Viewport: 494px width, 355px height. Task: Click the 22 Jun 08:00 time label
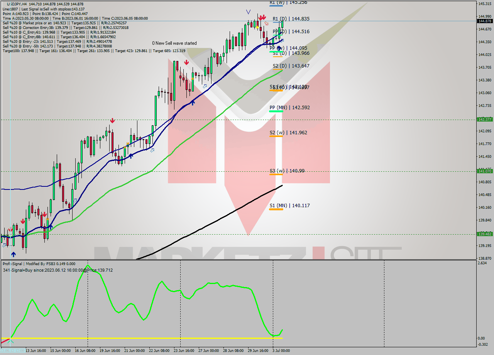click(159, 351)
